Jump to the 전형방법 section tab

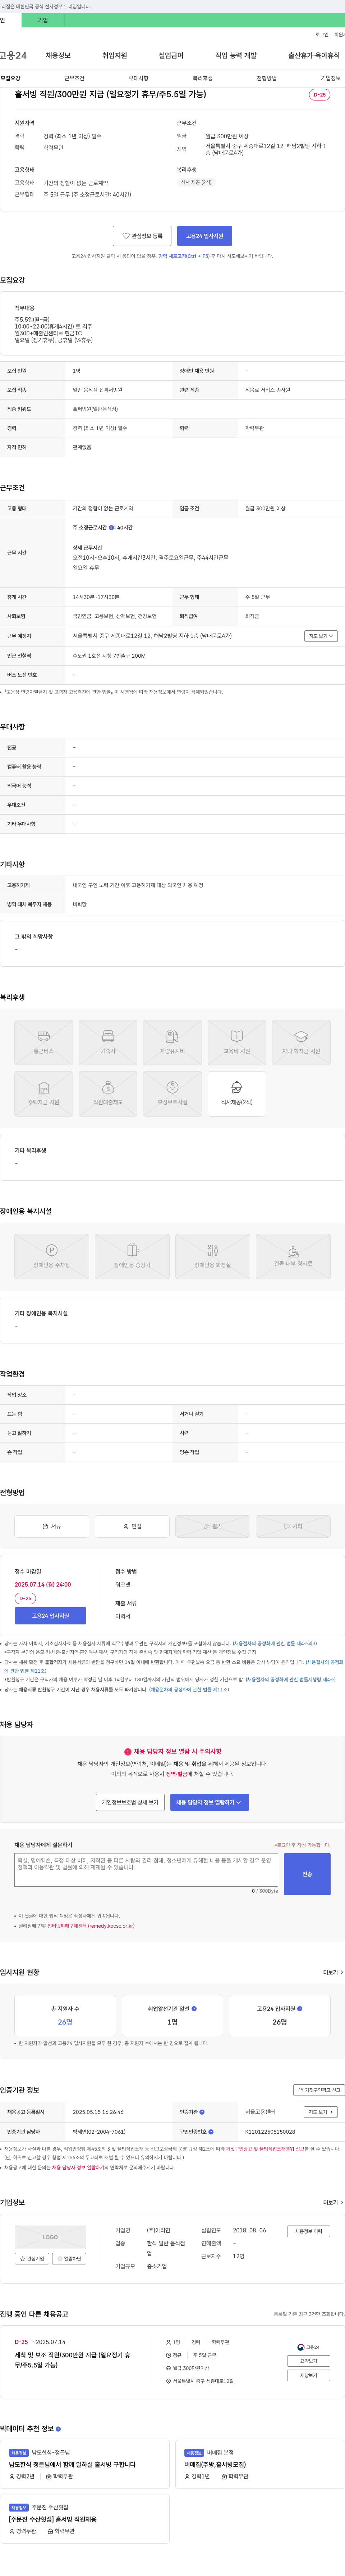point(266,78)
